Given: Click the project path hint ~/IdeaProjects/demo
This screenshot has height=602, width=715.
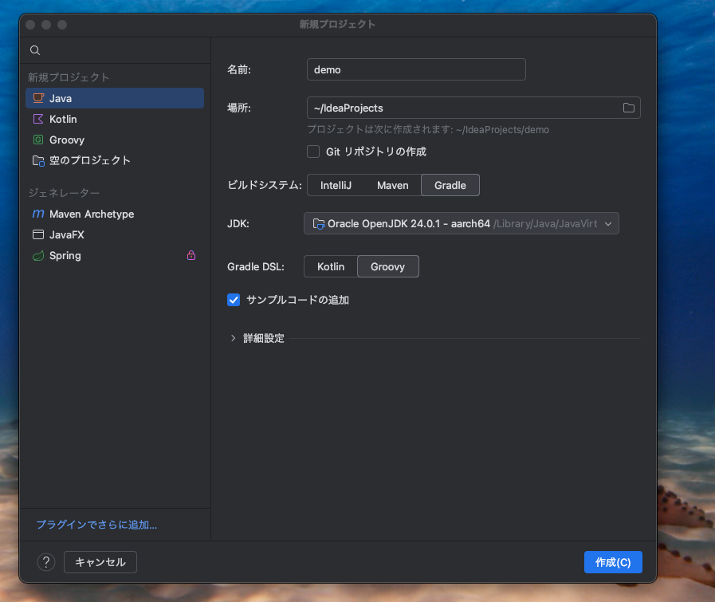Looking at the screenshot, I should pos(502,129).
